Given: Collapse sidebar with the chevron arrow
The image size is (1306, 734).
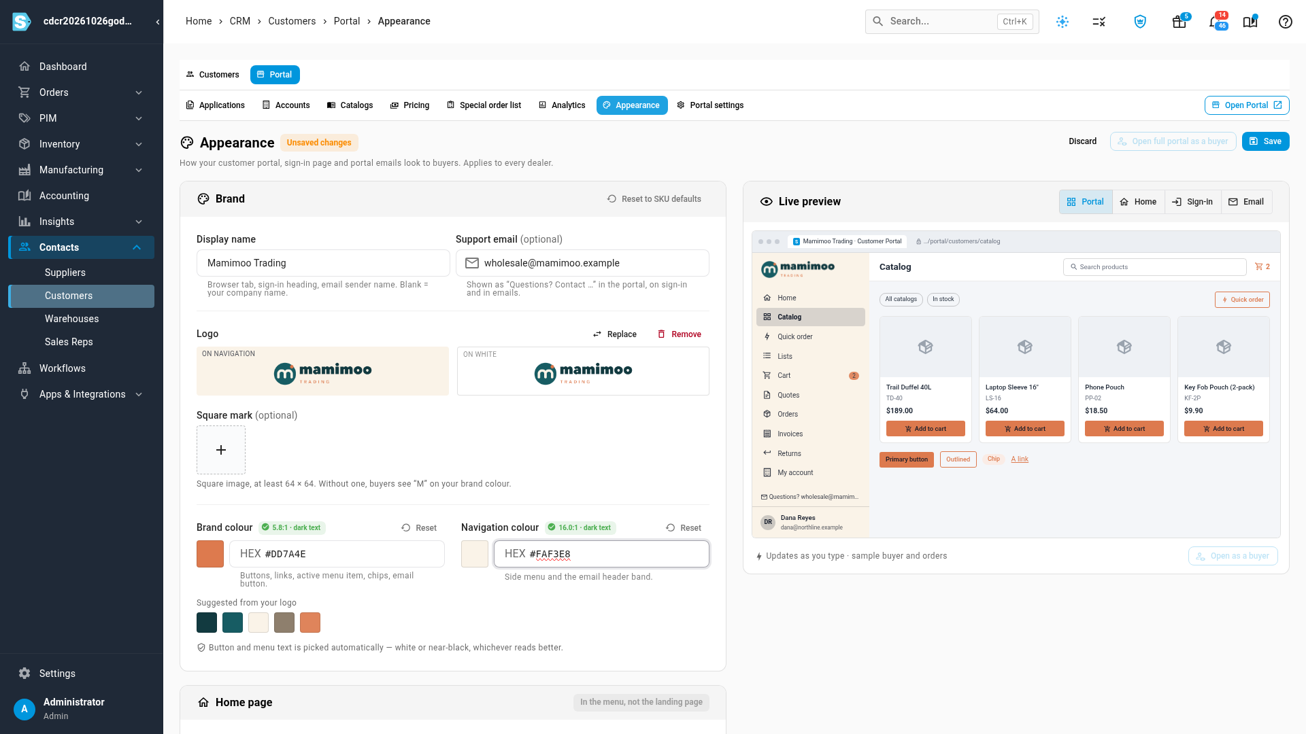Looking at the screenshot, I should click(x=158, y=22).
